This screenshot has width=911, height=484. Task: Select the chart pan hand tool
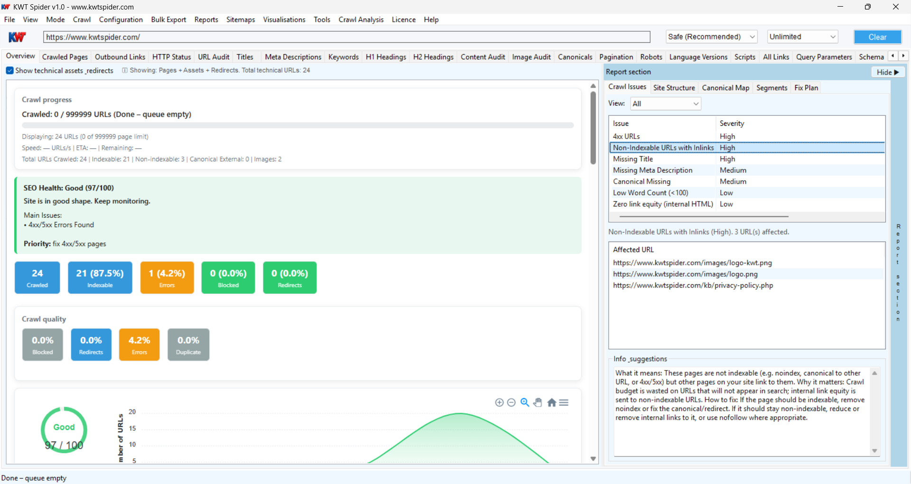538,402
